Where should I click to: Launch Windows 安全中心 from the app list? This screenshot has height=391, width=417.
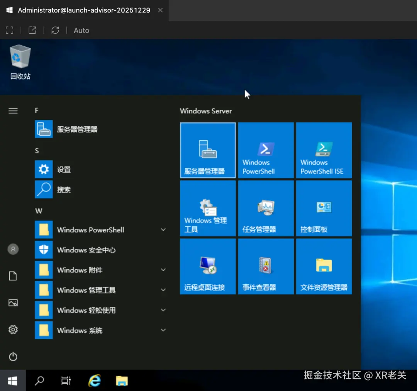(x=101, y=250)
